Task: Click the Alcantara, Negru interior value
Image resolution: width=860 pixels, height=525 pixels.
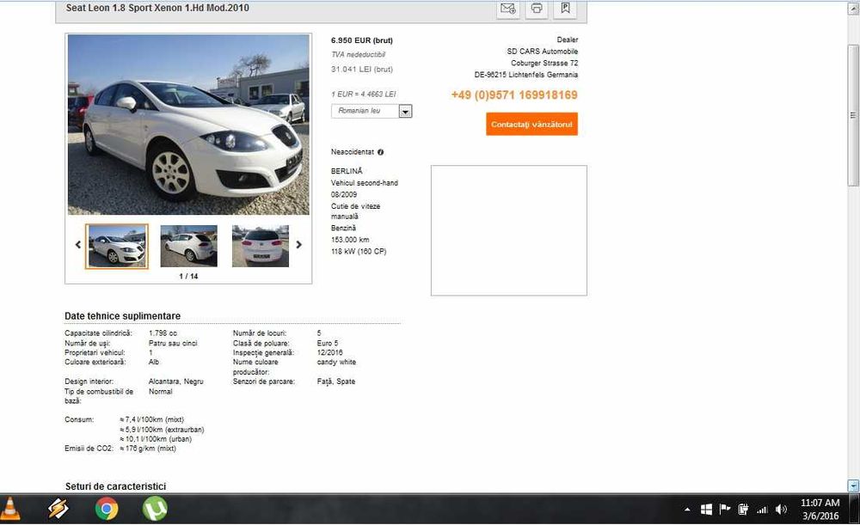Action: pos(176,382)
